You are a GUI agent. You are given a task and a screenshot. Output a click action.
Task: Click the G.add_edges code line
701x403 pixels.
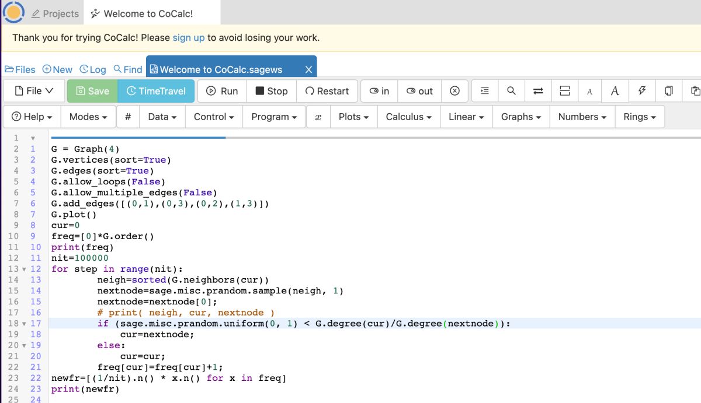point(160,204)
